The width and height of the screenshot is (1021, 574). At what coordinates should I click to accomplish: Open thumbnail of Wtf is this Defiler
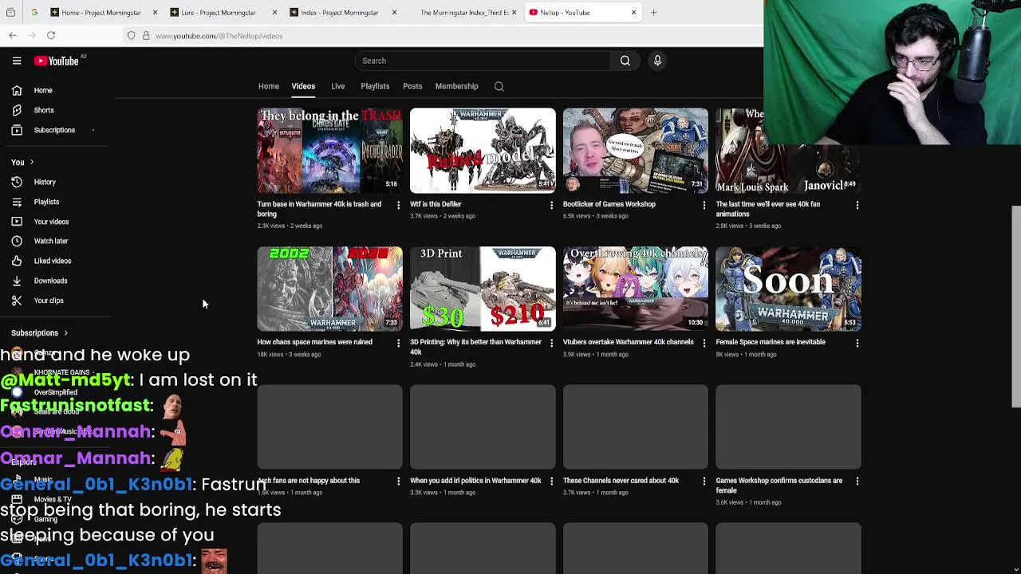pyautogui.click(x=483, y=151)
